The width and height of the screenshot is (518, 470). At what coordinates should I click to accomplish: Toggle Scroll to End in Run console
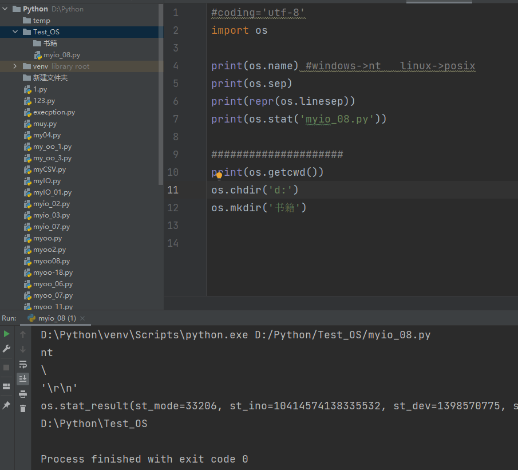23,379
